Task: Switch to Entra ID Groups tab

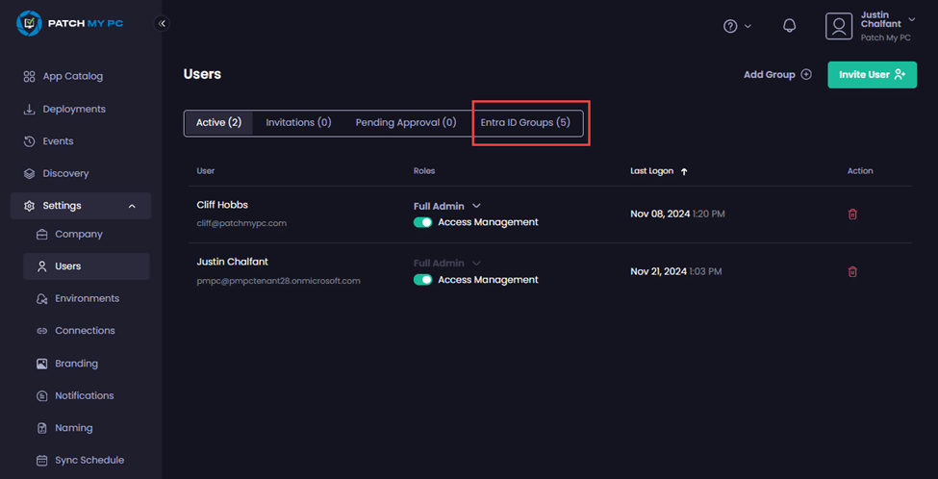Action: [x=525, y=123]
